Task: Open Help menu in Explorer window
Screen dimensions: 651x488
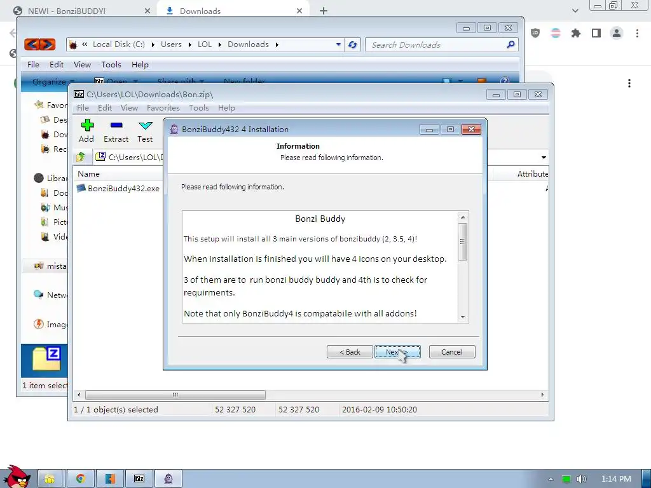Action: coord(140,65)
